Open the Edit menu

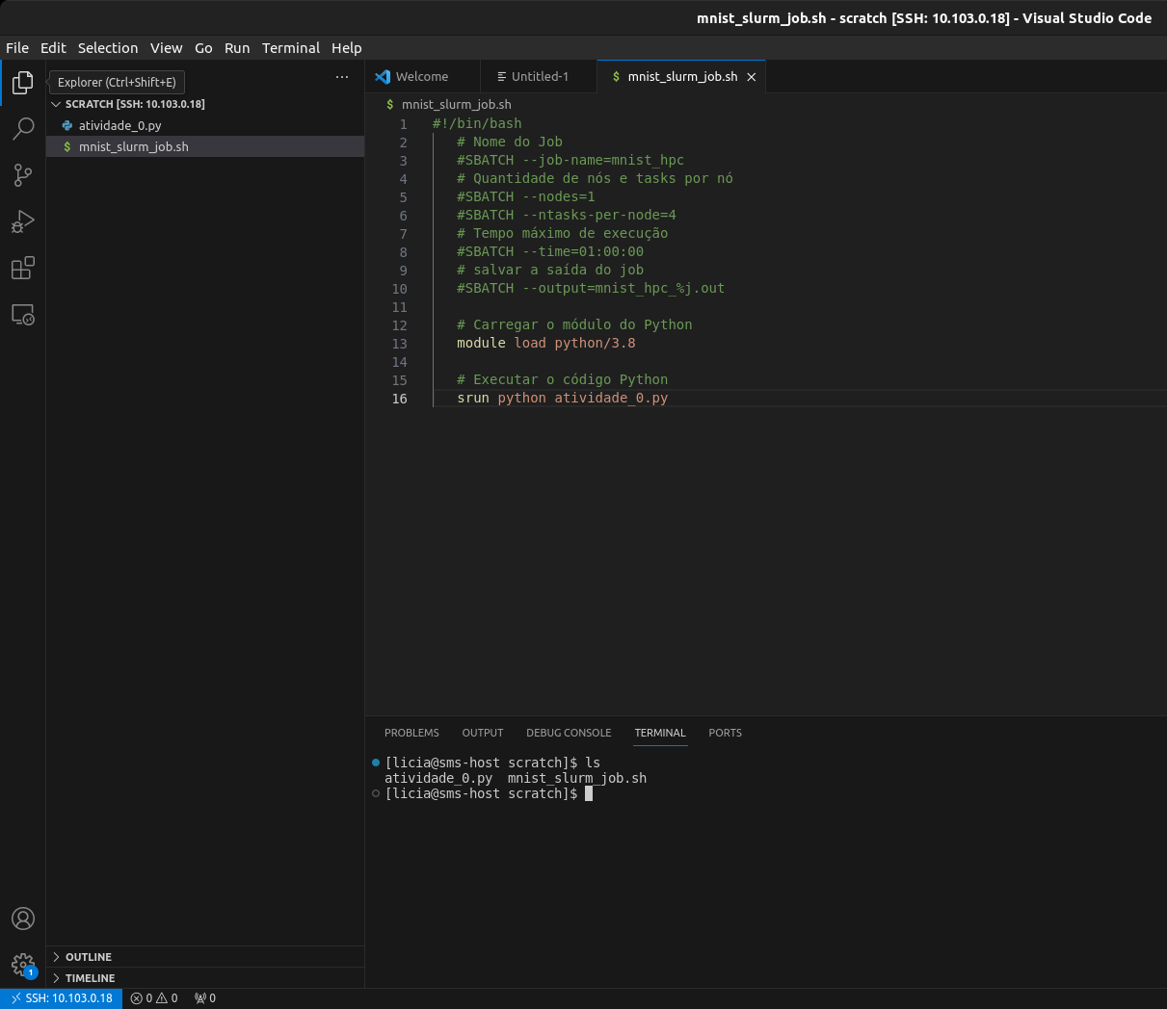point(53,48)
